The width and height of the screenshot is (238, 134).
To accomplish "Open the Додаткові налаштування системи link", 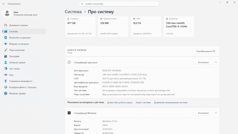I will pyautogui.click(x=170, y=102).
